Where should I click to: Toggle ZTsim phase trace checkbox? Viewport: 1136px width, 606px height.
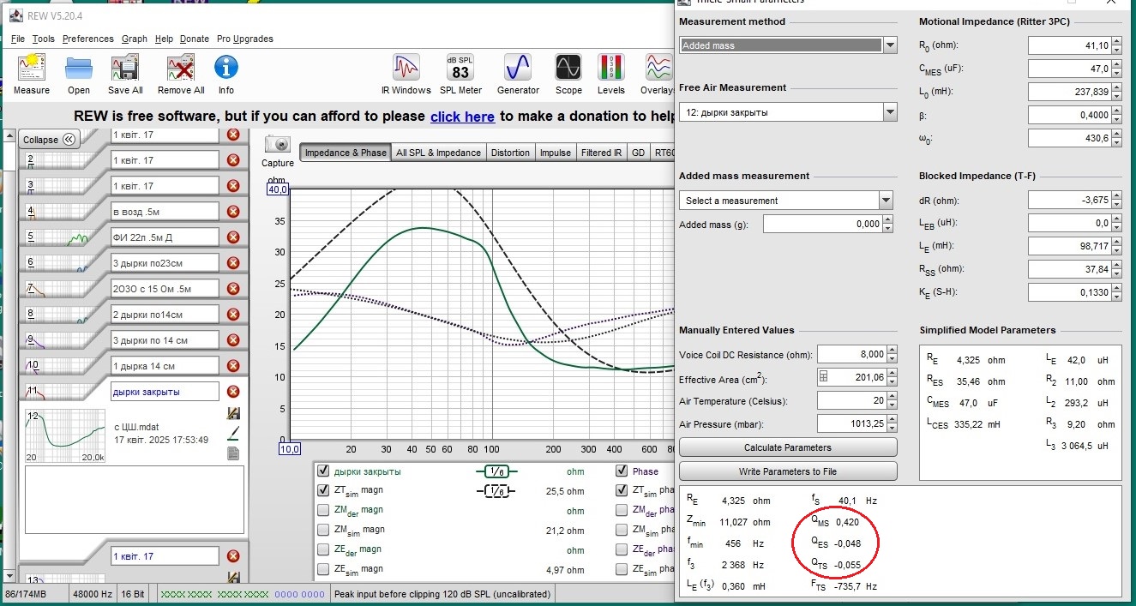[x=622, y=491]
